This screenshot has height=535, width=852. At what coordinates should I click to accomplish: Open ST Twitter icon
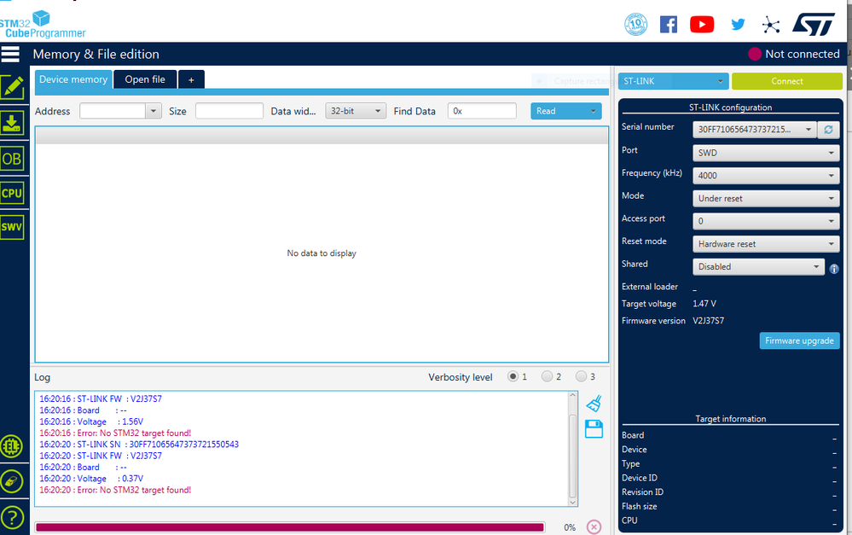[x=738, y=25]
